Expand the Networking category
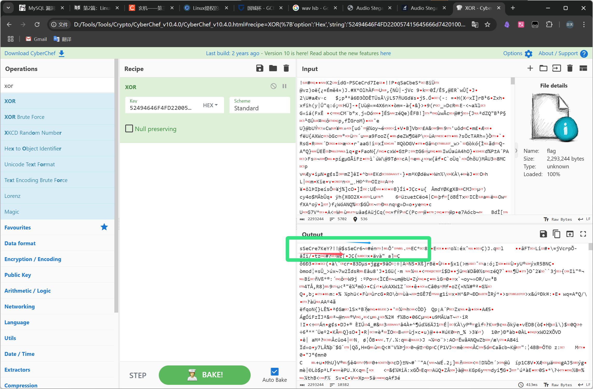This screenshot has width=593, height=389. (57, 306)
